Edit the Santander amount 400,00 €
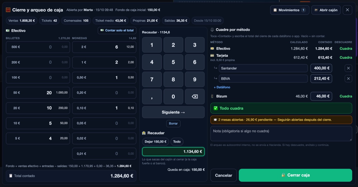The width and height of the screenshot is (358, 187). (321, 68)
